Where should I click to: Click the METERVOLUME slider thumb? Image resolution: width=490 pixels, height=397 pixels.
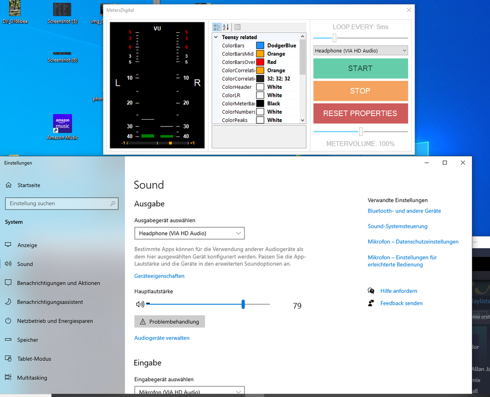coord(361,132)
